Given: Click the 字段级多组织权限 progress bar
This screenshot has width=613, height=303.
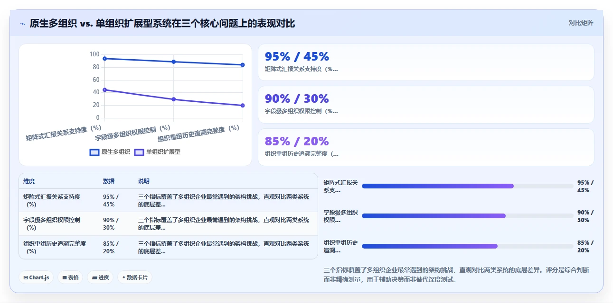Looking at the screenshot, I should (467, 216).
